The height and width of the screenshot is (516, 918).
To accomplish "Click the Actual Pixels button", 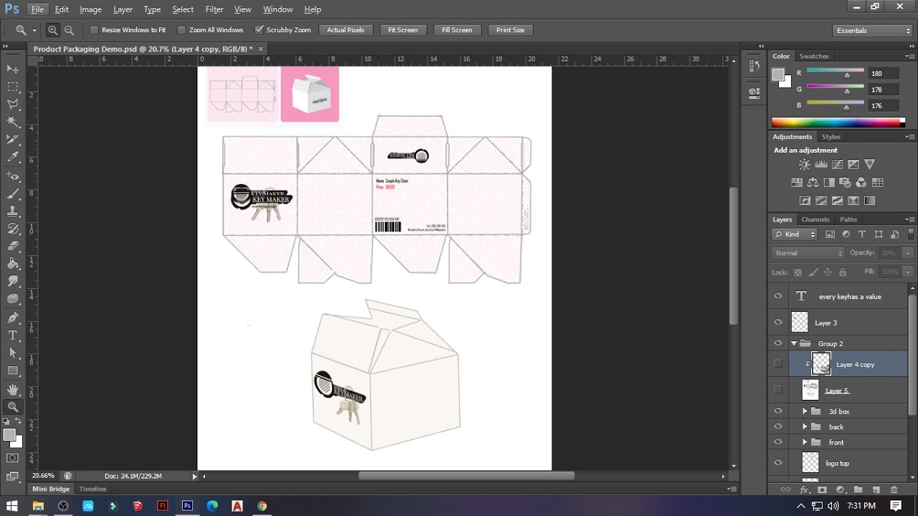I will click(x=346, y=30).
